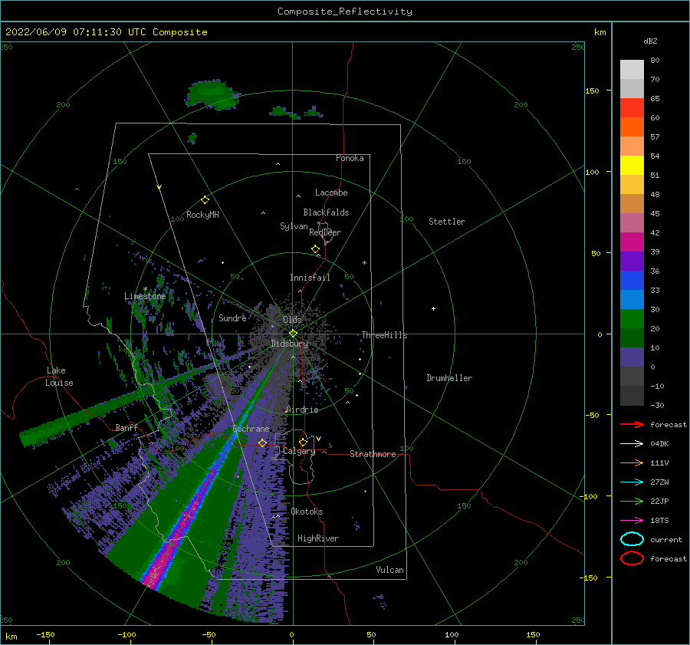Select the 70-80 dBZ light gray swatch
The width and height of the screenshot is (690, 645).
[x=632, y=70]
